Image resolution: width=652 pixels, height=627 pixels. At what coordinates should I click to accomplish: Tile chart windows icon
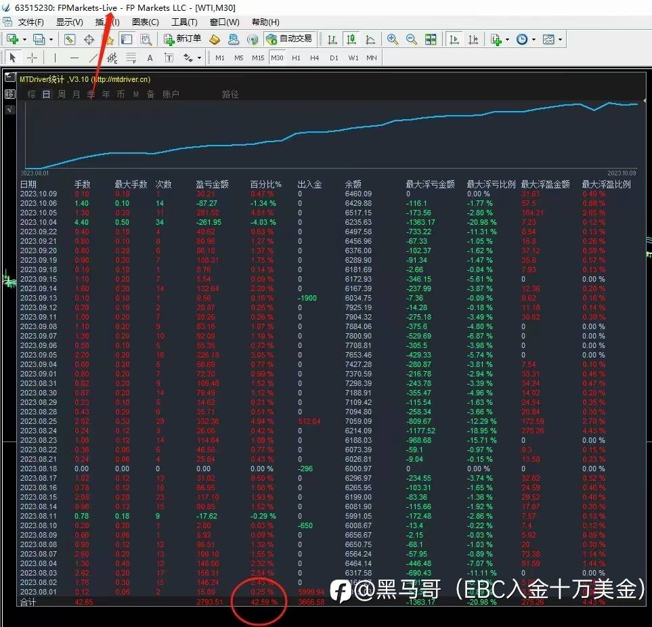pyautogui.click(x=431, y=39)
